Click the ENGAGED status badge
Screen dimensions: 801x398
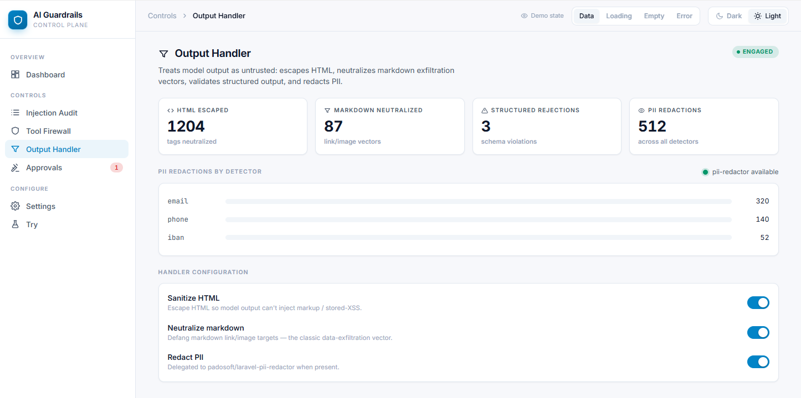click(x=756, y=52)
